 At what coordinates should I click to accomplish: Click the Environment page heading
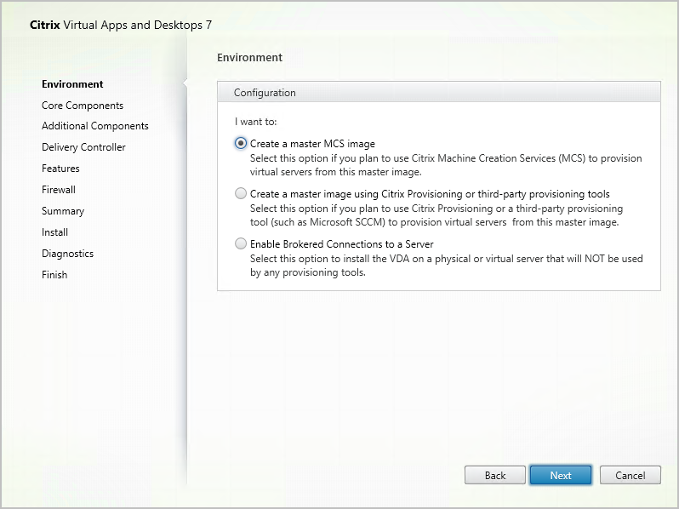(x=249, y=58)
